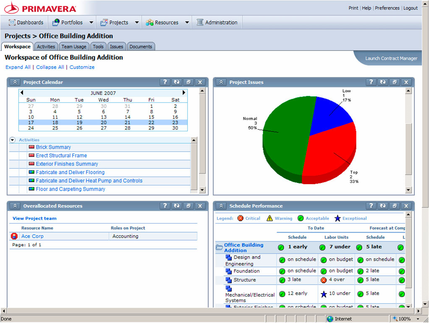429x323 pixels.
Task: Click the Print link
Action: (353, 8)
